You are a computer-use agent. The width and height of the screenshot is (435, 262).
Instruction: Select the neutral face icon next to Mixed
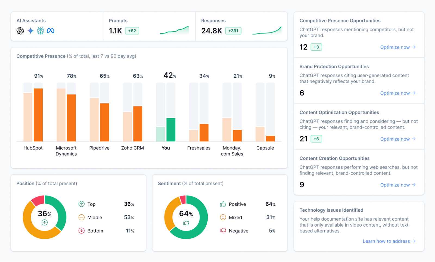223,217
